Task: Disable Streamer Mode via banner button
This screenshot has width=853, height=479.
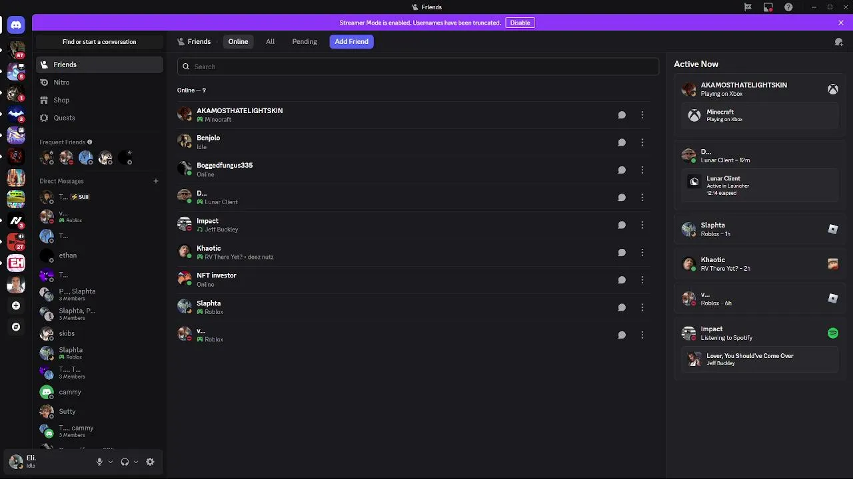Action: [520, 23]
